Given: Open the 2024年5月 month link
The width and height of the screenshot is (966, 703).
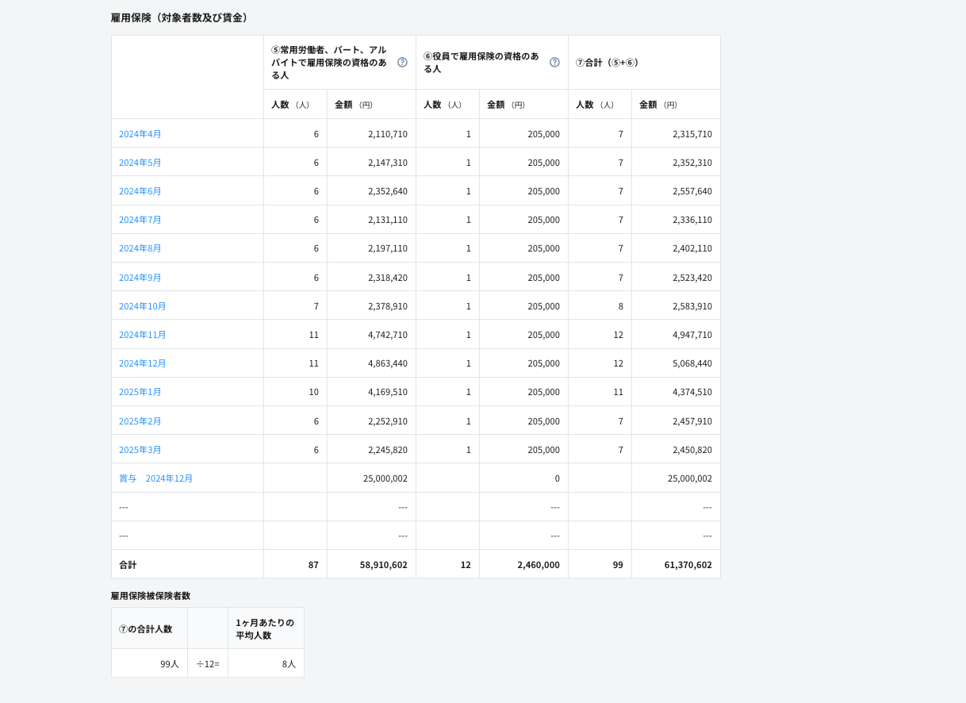Looking at the screenshot, I should [140, 163].
